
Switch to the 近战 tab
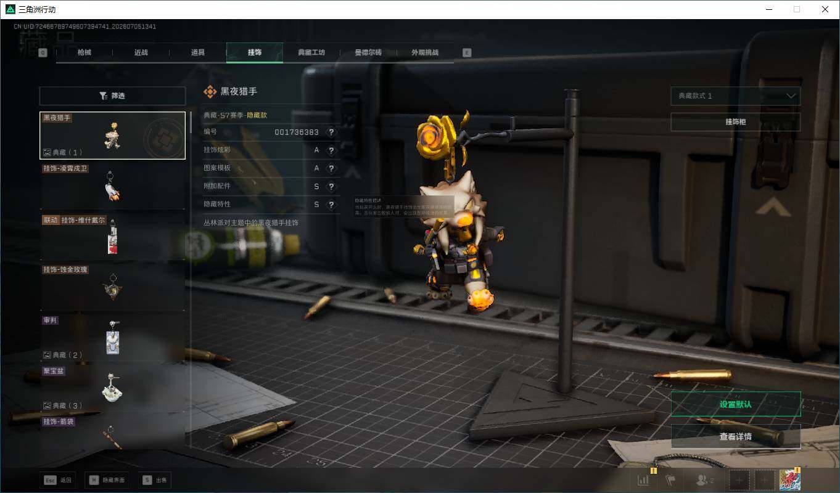(141, 53)
